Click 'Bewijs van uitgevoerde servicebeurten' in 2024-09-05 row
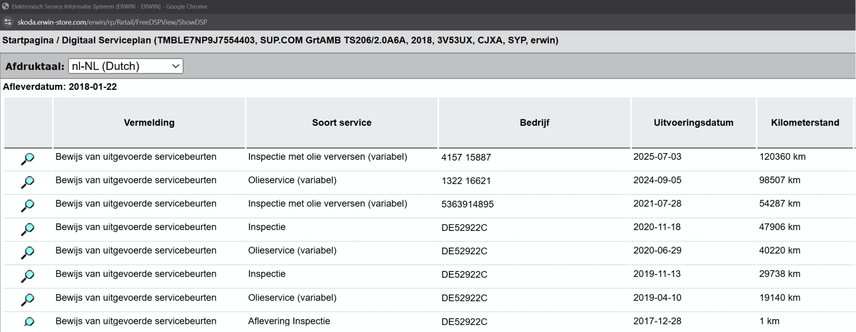This screenshot has width=856, height=332. click(x=136, y=180)
